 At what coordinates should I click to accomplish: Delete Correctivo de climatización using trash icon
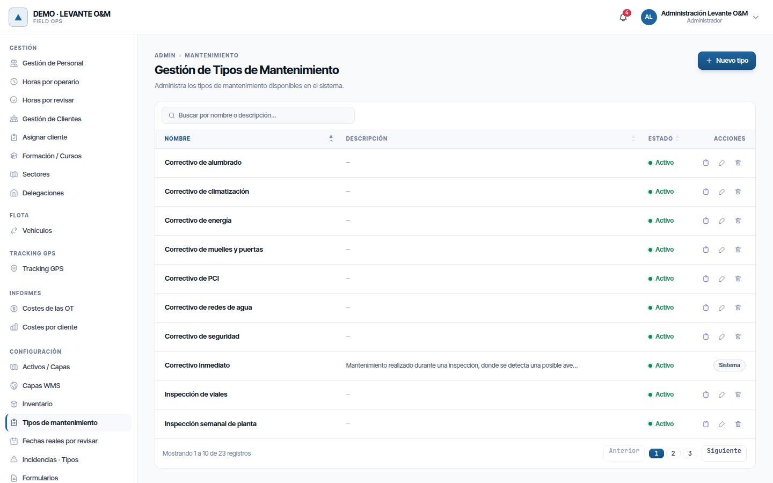click(738, 192)
